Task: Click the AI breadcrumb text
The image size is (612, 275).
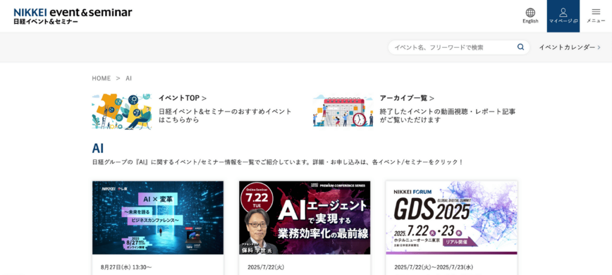Action: 128,78
